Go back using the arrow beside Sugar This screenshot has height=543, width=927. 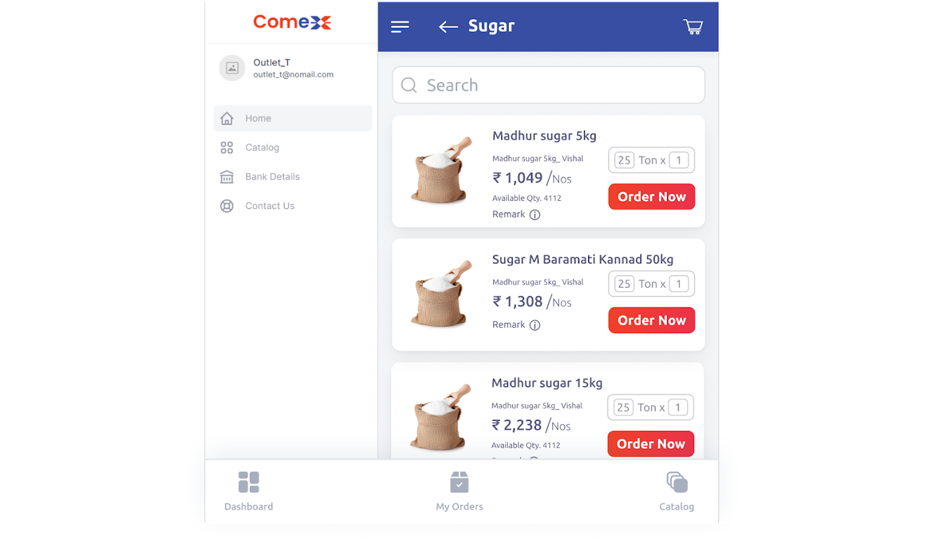[448, 26]
